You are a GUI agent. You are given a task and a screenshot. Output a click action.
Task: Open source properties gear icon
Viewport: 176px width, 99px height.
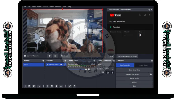[56, 86]
